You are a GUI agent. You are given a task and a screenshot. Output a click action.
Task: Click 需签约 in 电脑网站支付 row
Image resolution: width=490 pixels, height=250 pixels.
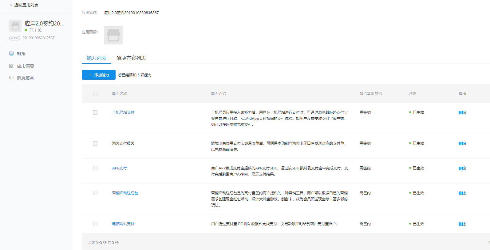pos(365,224)
